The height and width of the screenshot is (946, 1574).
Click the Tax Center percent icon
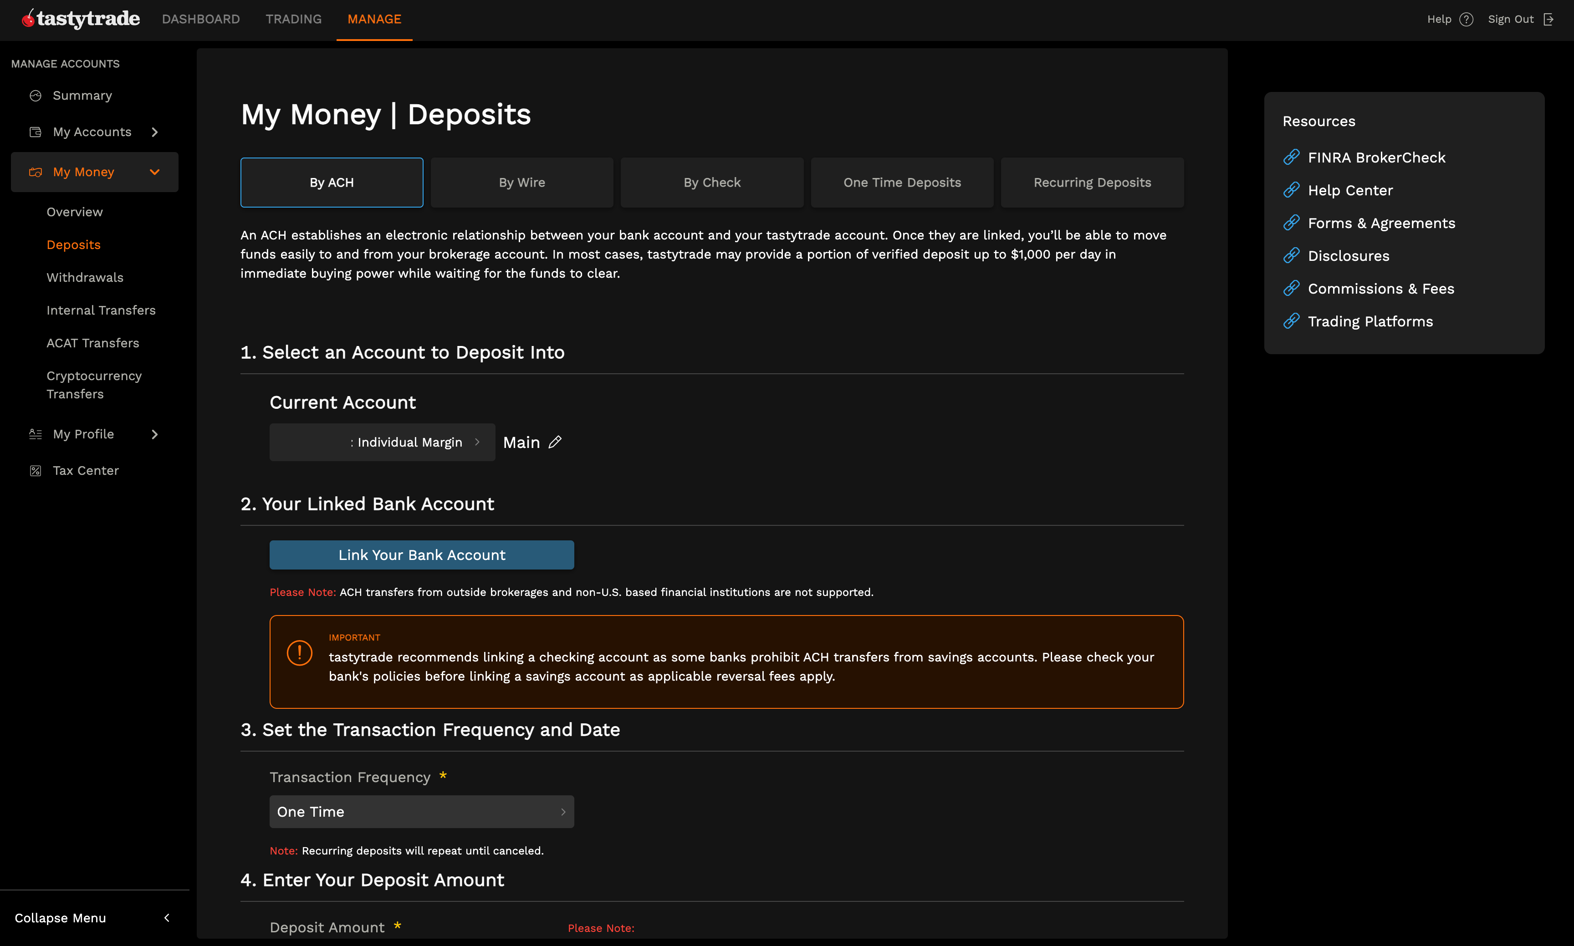click(x=35, y=470)
